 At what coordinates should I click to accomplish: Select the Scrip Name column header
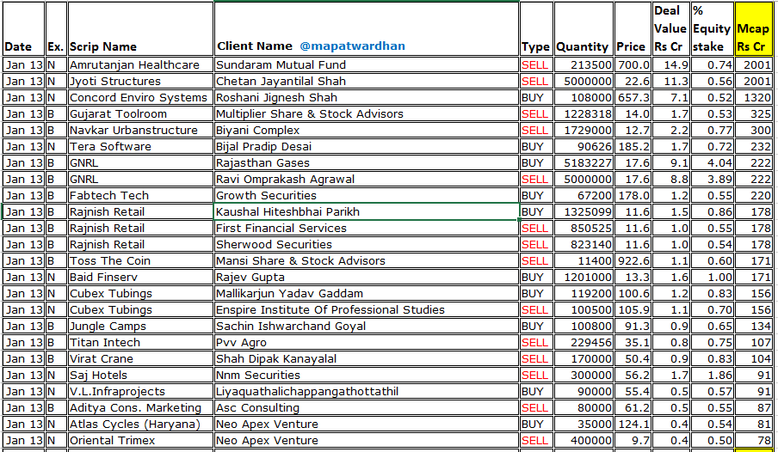[x=140, y=28]
